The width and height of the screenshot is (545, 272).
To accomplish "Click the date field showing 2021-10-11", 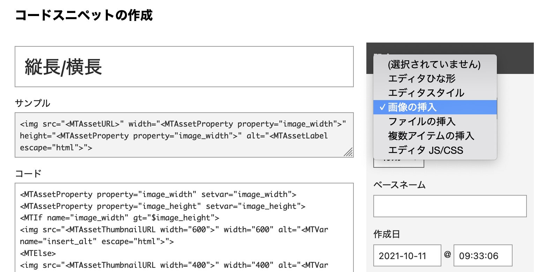I will click(x=406, y=255).
